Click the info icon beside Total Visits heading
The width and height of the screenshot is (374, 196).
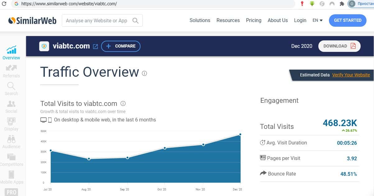click(123, 103)
